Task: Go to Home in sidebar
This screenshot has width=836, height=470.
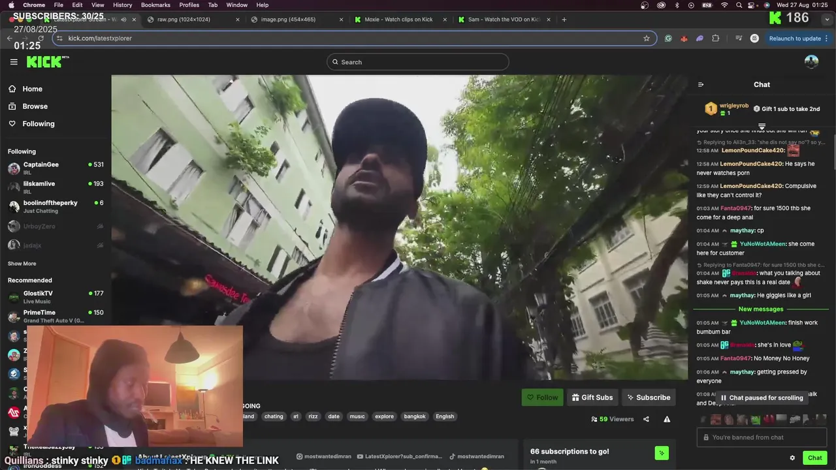Action: pyautogui.click(x=32, y=89)
